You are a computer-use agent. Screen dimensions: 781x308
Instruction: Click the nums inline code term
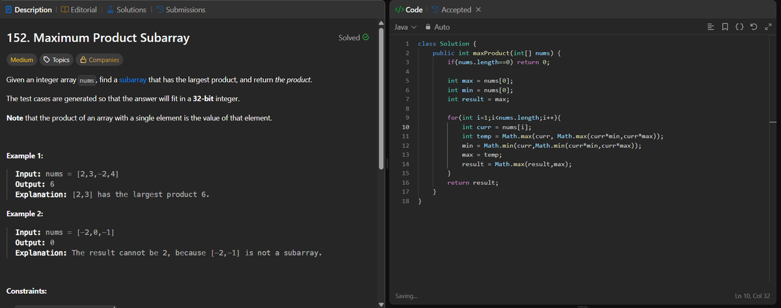(x=87, y=81)
